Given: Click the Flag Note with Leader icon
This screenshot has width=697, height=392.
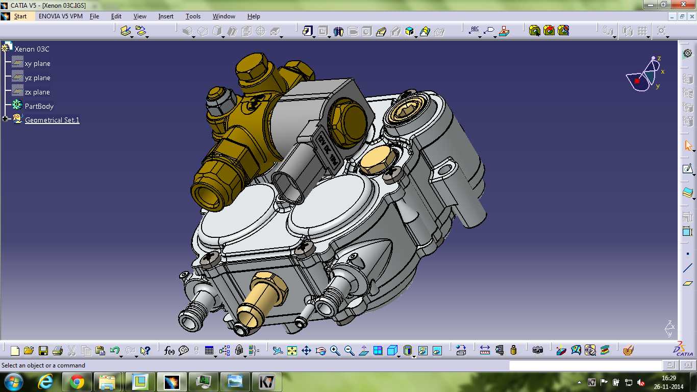Looking at the screenshot, I should 489,31.
